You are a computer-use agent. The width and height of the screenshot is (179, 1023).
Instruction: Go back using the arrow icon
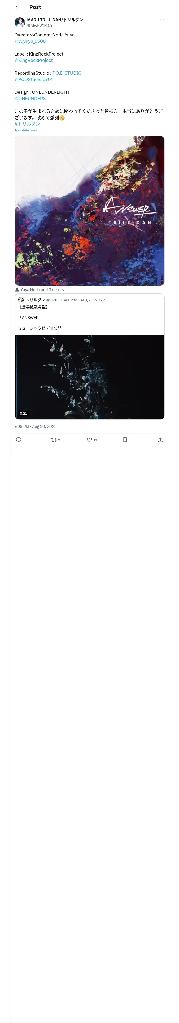coord(18,7)
